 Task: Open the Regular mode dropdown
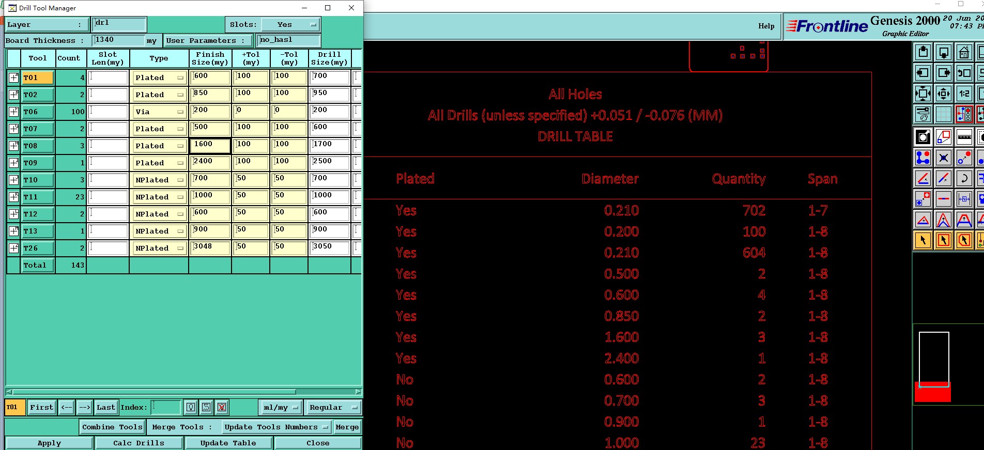click(333, 407)
